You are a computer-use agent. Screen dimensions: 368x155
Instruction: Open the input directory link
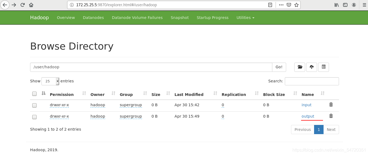[x=306, y=105]
